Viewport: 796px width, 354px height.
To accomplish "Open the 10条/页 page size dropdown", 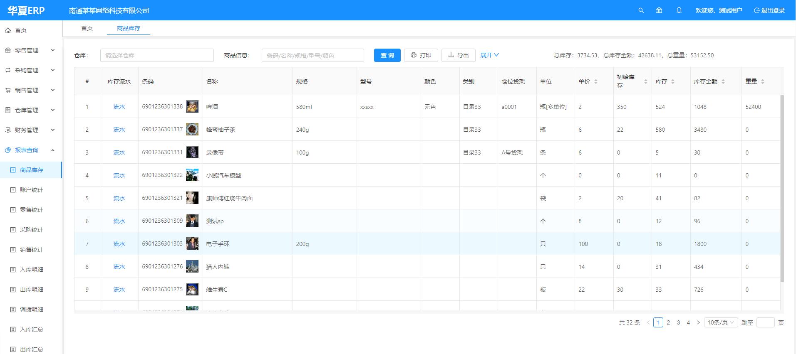I will 721,322.
